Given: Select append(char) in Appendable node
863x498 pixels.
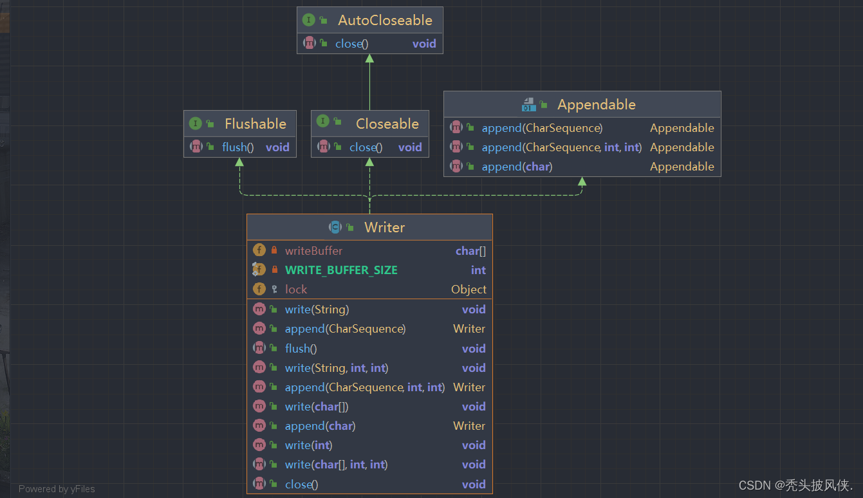Looking at the screenshot, I should pos(582,167).
